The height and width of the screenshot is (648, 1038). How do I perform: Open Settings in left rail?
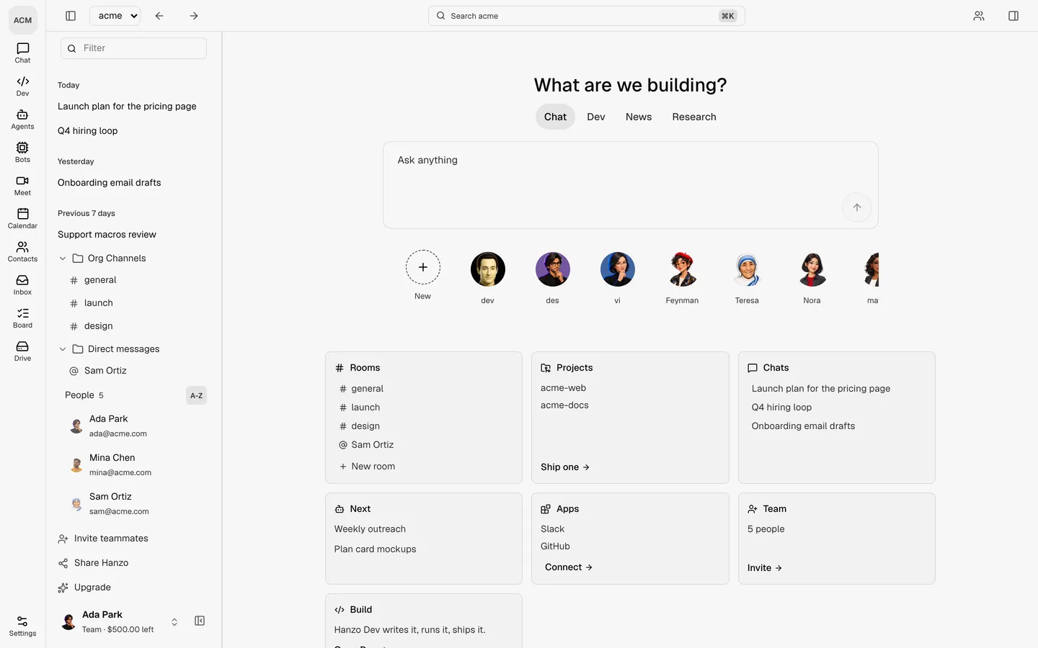click(x=22, y=626)
